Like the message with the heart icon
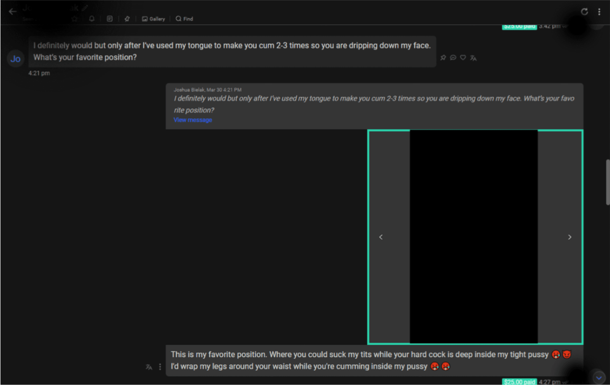 click(x=463, y=57)
